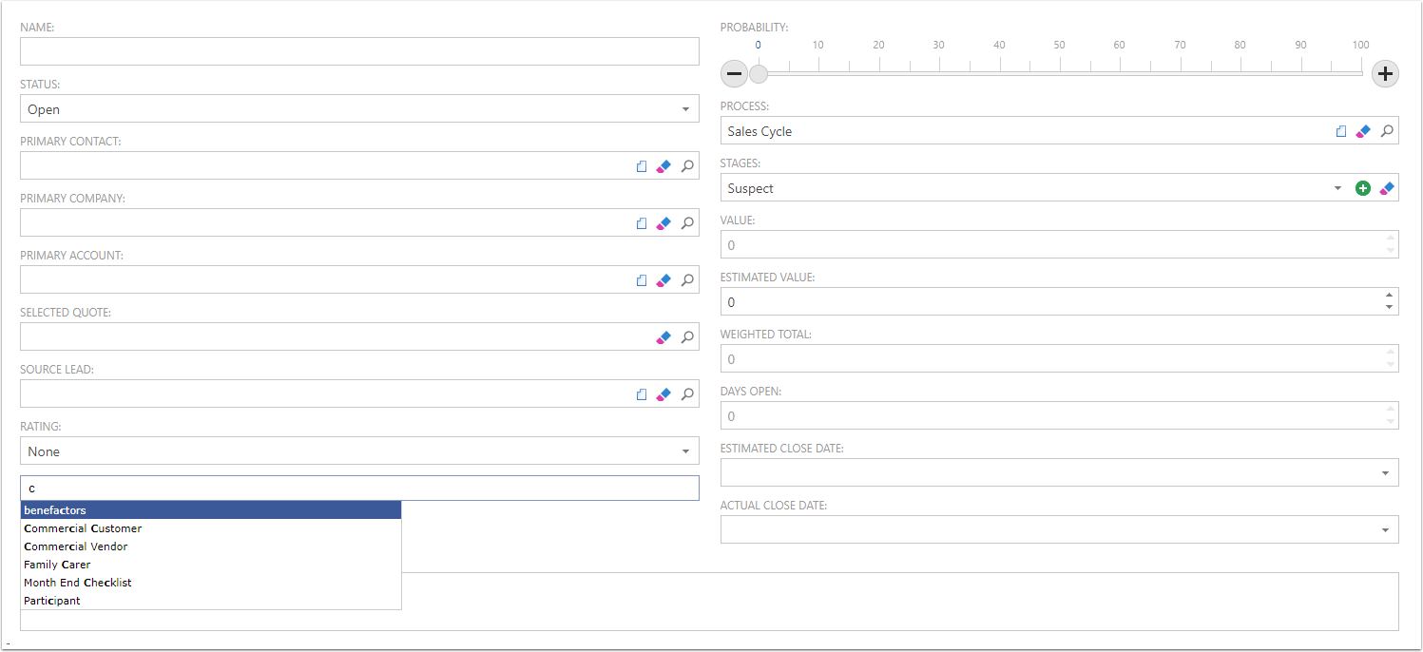Viewport: 1423px width, 652px height.
Task: Erase the Source Lead field value
Action: 663,394
